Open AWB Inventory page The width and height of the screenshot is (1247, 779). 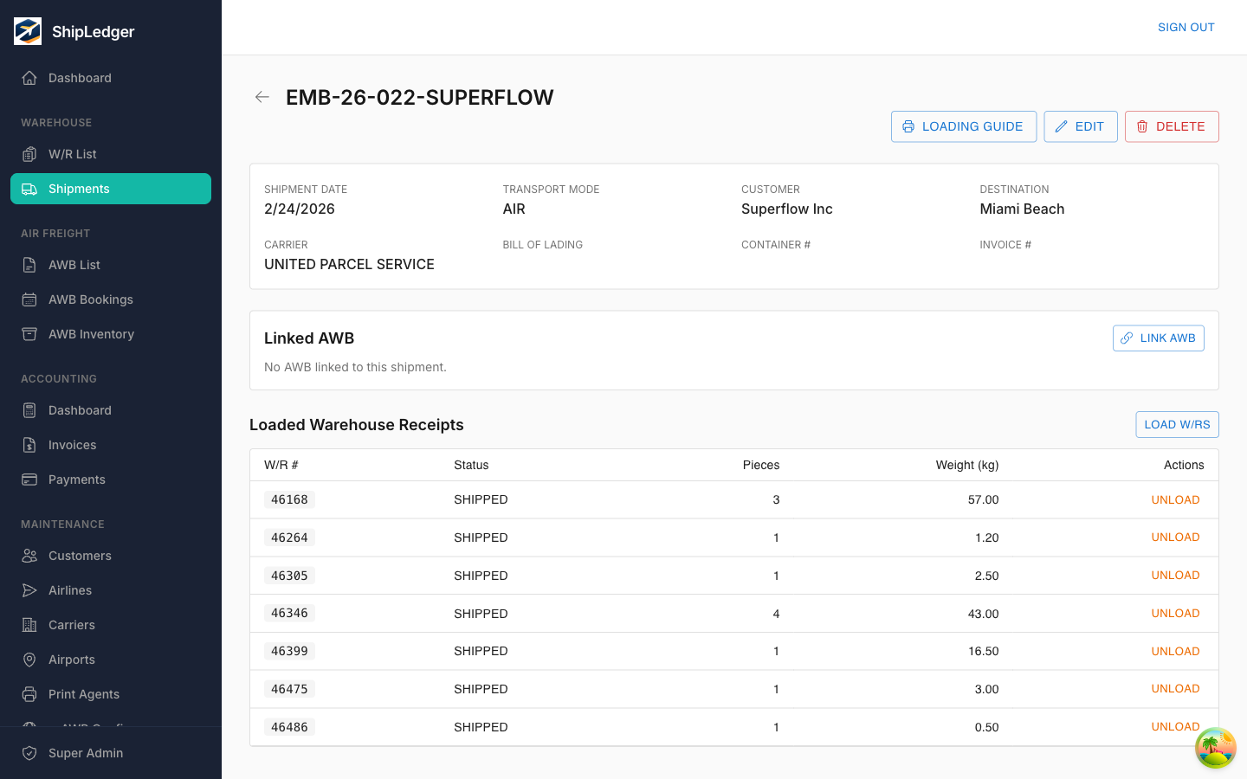111,334
